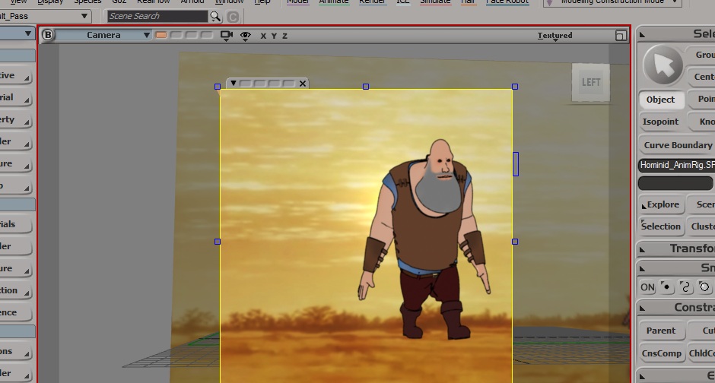The height and width of the screenshot is (383, 715).
Task: Click first slot box in floating window bar
Action: click(246, 84)
